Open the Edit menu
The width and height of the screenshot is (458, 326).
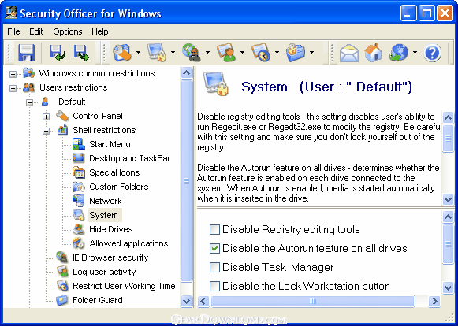[x=36, y=31]
